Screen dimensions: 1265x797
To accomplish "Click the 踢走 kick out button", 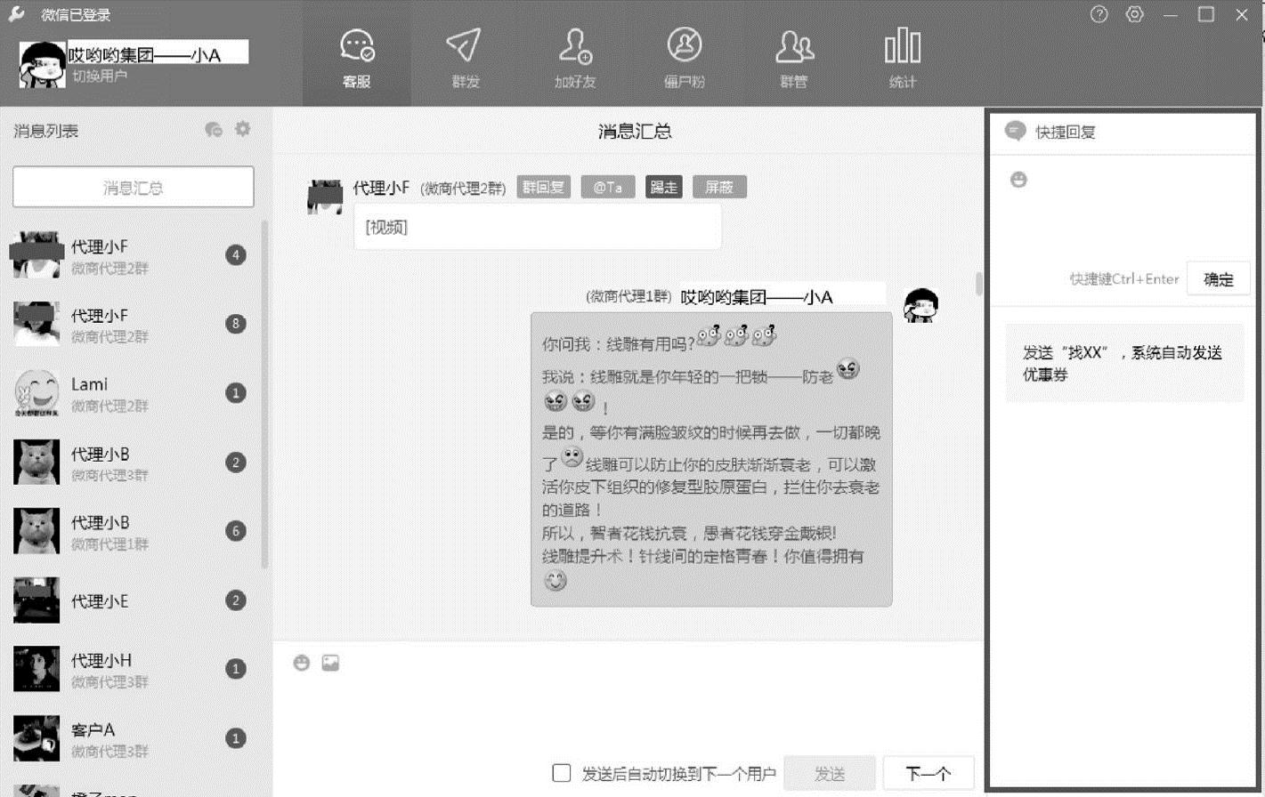I will point(664,188).
